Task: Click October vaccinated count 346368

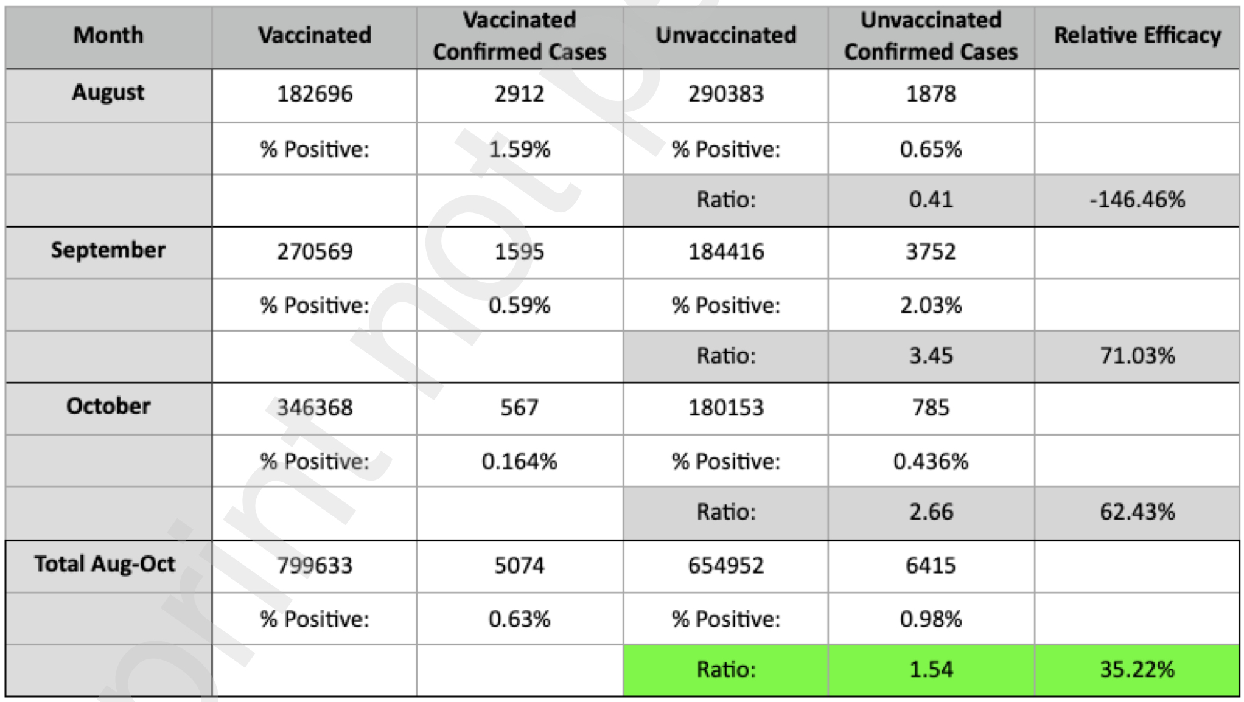Action: [x=315, y=408]
